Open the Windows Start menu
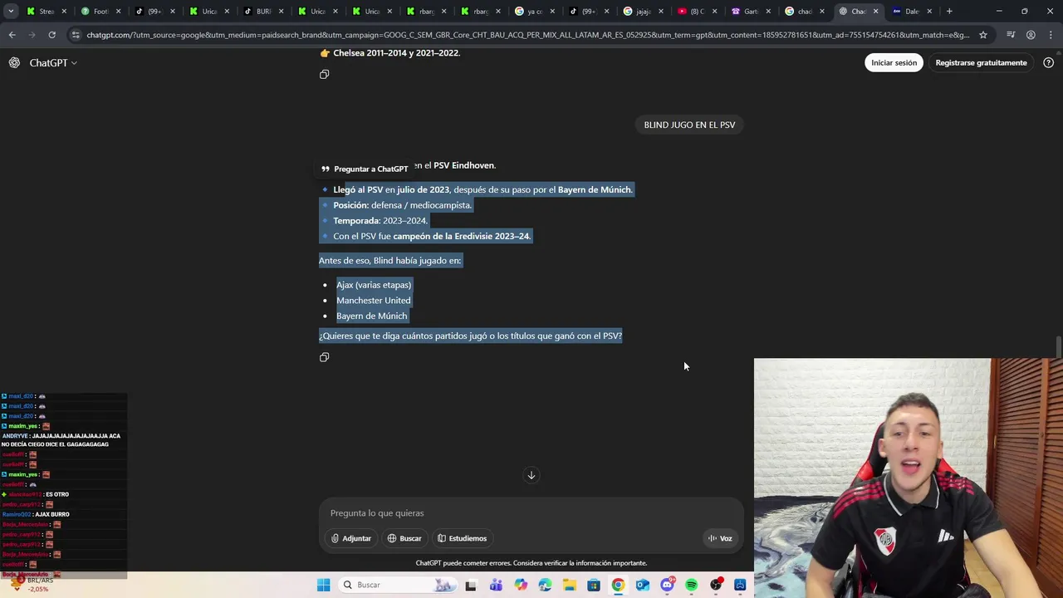The image size is (1063, 598). click(323, 585)
